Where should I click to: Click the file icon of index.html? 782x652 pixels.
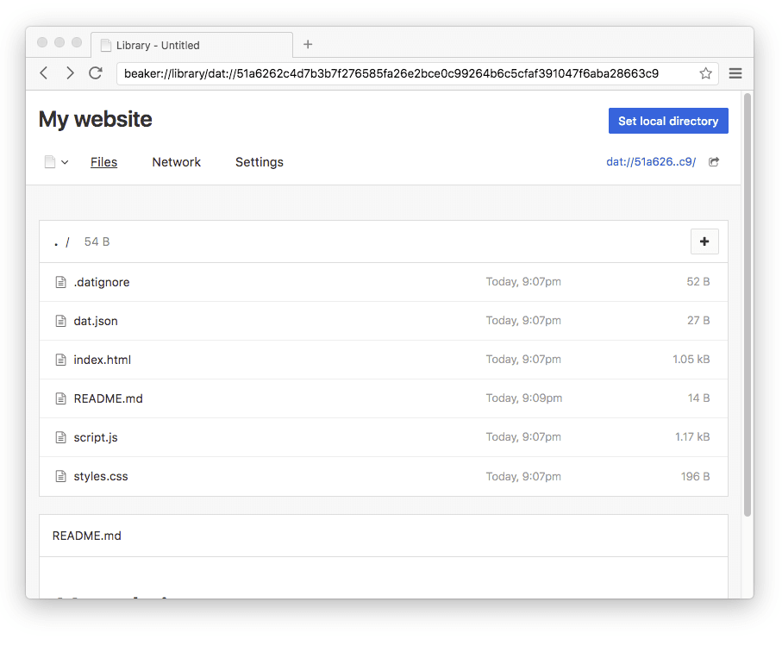tap(61, 360)
